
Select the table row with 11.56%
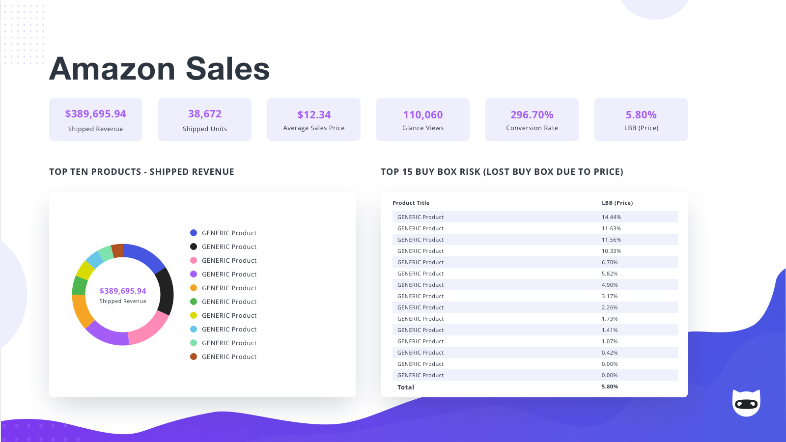pos(535,240)
